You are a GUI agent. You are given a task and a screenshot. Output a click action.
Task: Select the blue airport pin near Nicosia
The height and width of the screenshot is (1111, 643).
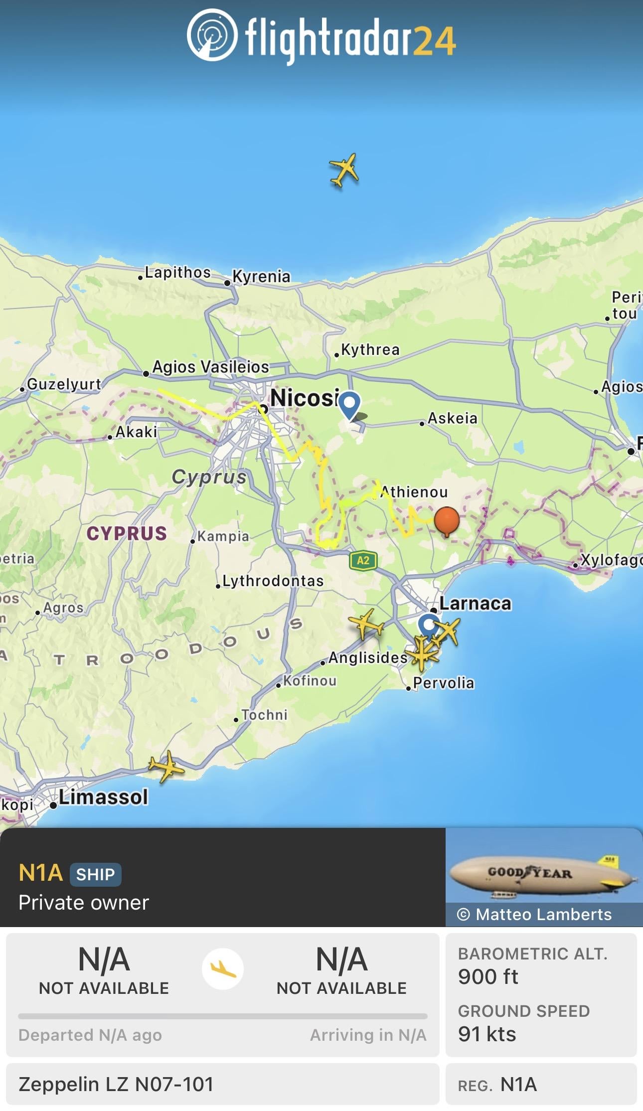point(349,405)
